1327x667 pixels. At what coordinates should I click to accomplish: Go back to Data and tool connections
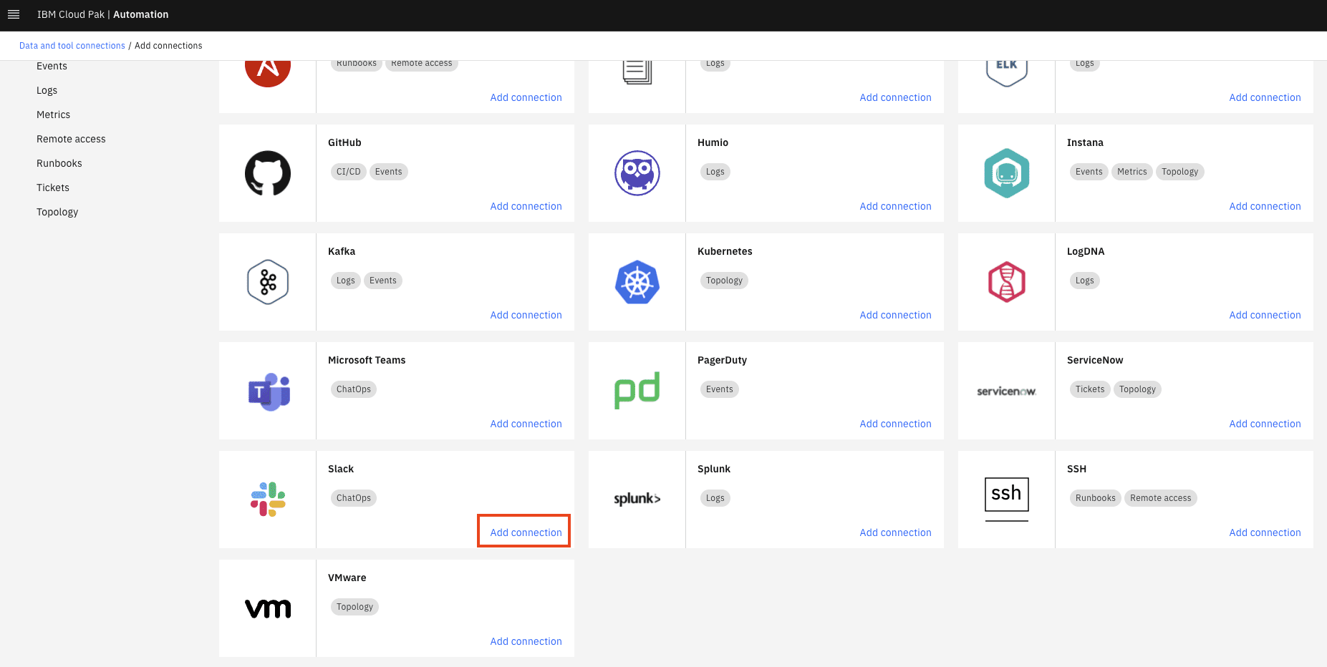(72, 46)
